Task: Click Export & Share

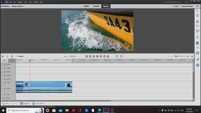Action: (x=187, y=6)
